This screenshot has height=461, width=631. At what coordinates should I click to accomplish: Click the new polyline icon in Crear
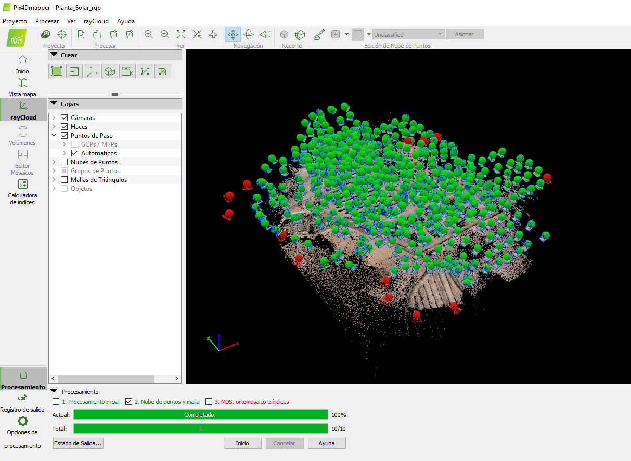coord(145,71)
